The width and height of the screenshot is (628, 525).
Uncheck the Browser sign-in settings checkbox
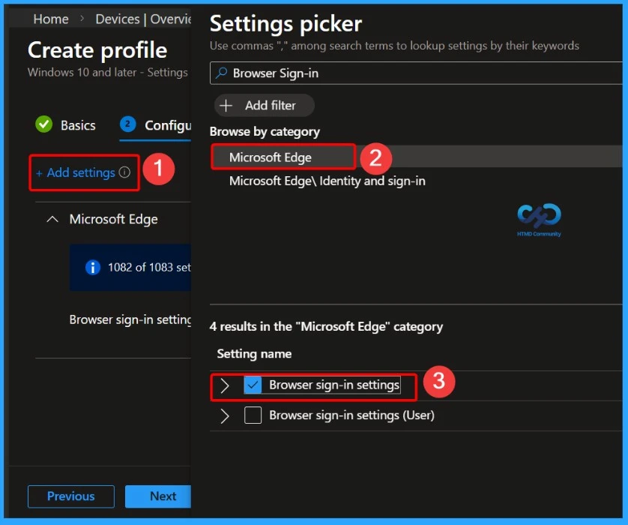pyautogui.click(x=253, y=385)
